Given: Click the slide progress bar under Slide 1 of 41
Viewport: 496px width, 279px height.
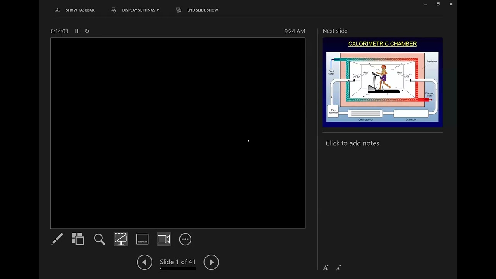Looking at the screenshot, I should click(x=178, y=268).
